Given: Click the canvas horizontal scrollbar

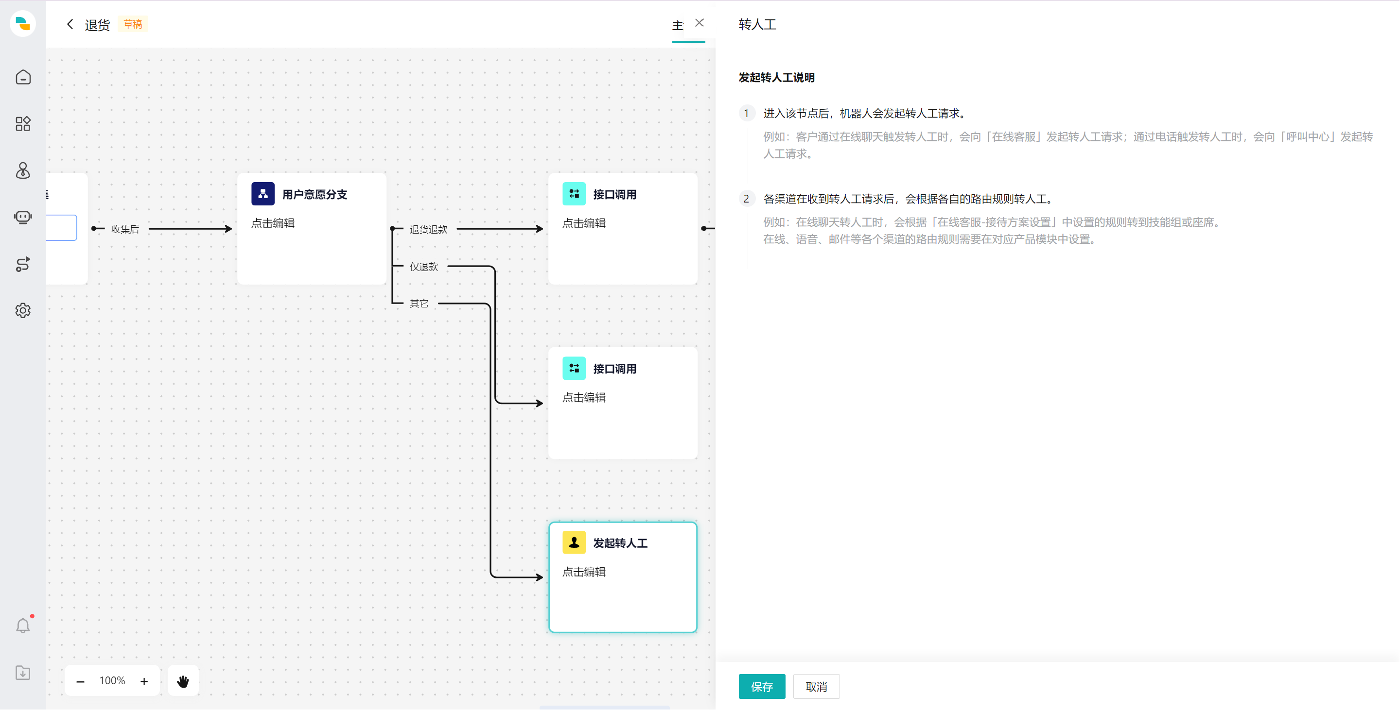Looking at the screenshot, I should pyautogui.click(x=604, y=707).
